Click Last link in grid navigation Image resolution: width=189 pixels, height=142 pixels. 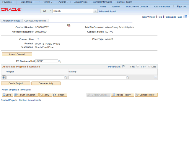[154, 67]
